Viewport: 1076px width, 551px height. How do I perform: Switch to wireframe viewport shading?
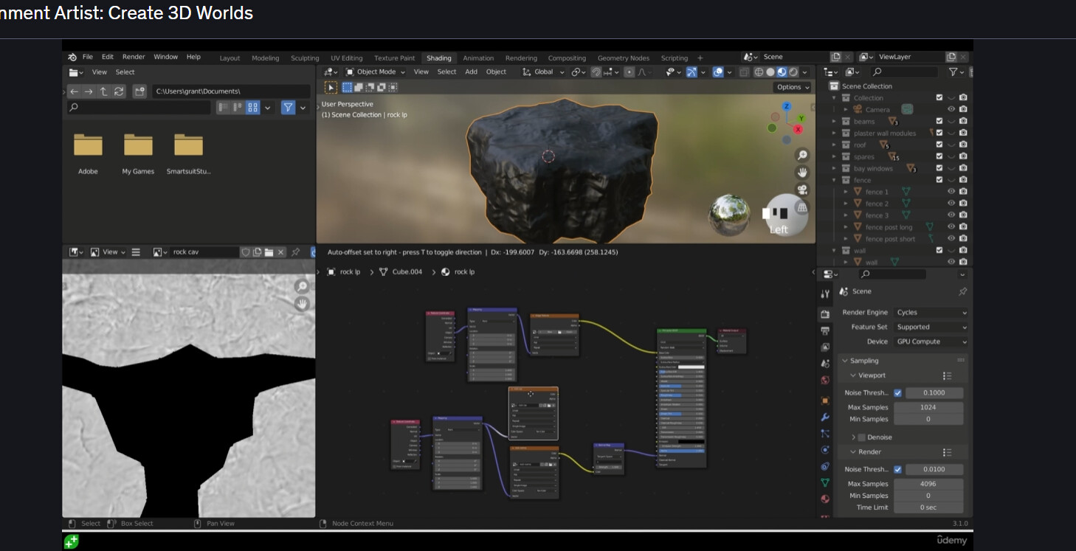[x=759, y=72]
